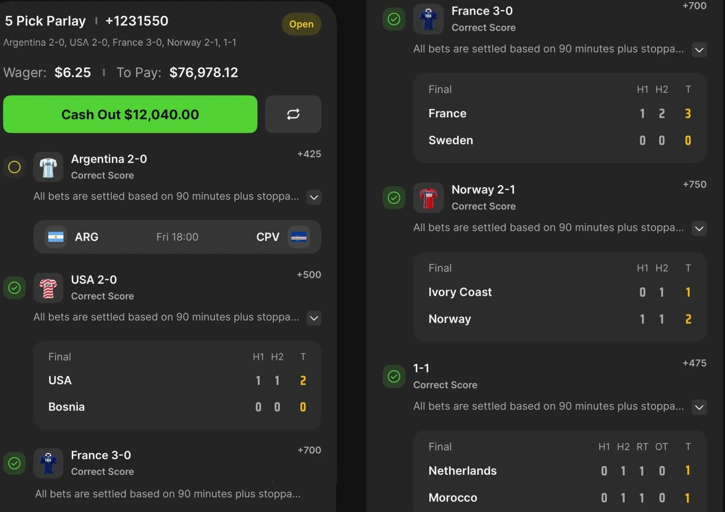The image size is (725, 512).
Task: Expand settlement rules under USA 2-0
Action: click(314, 318)
